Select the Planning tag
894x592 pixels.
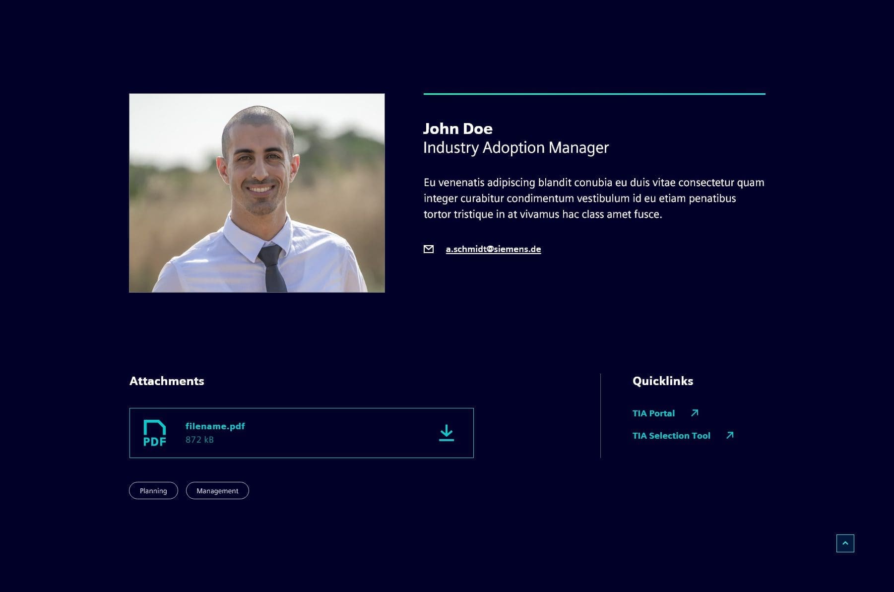pos(153,491)
